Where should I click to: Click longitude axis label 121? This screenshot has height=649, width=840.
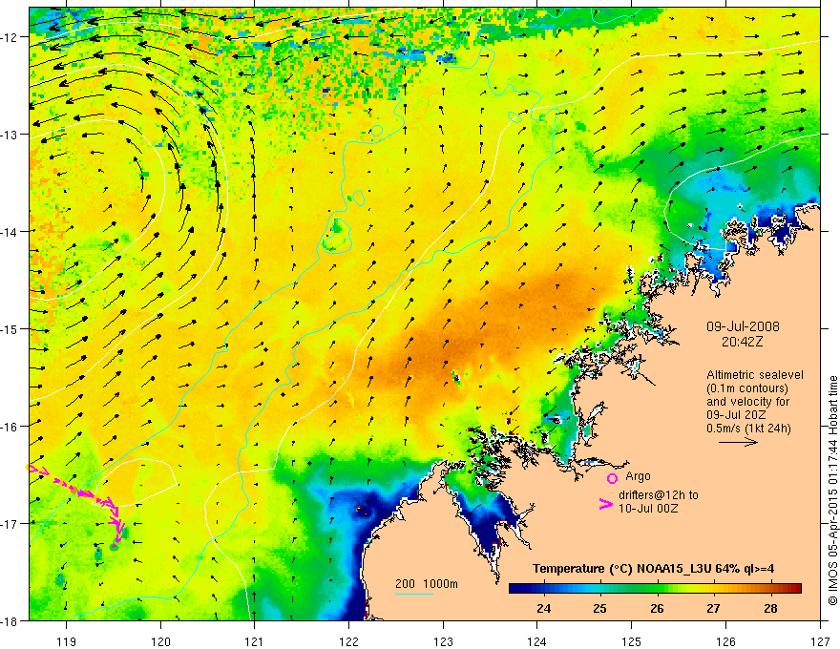click(255, 641)
